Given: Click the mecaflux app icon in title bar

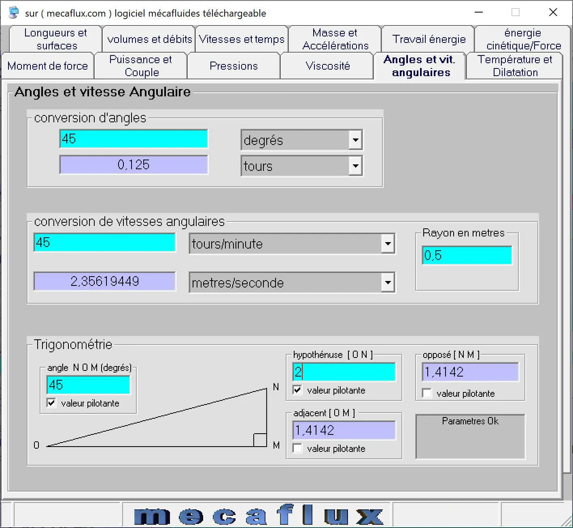Looking at the screenshot, I should pyautogui.click(x=14, y=13).
